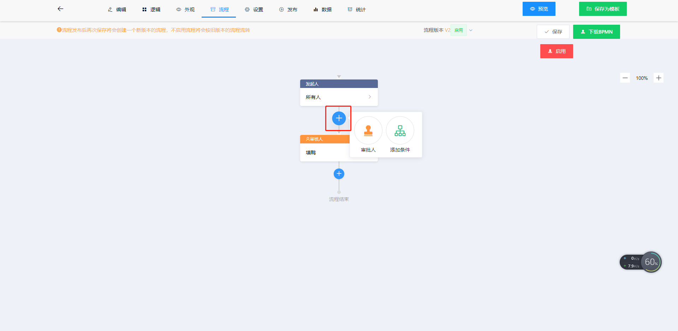
Task: Zoom in with the plus button
Action: pos(659,78)
